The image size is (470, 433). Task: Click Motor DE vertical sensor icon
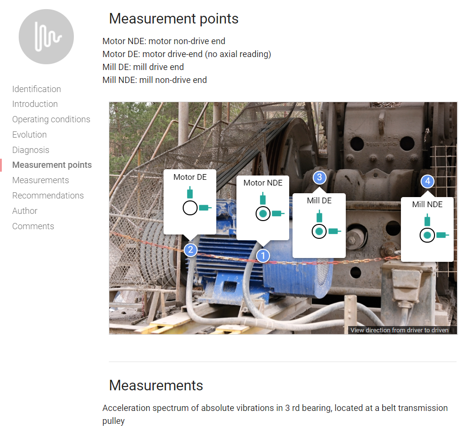[x=190, y=192]
